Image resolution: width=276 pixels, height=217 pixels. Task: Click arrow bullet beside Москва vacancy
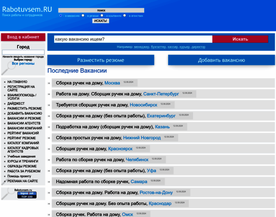click(x=49, y=83)
